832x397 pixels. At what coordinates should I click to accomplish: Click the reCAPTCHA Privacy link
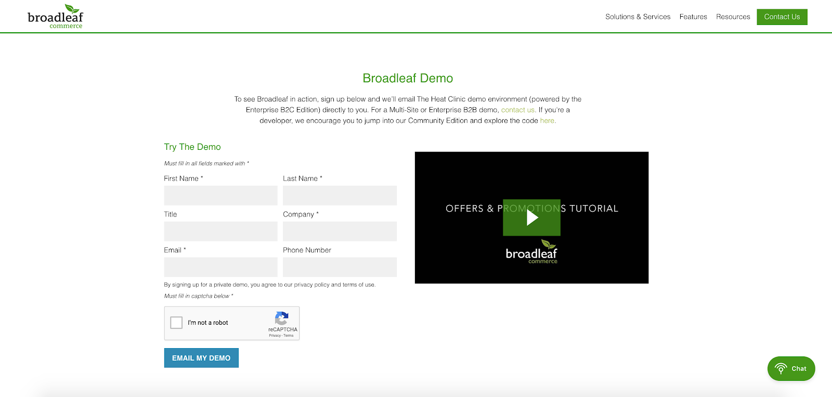pos(275,336)
